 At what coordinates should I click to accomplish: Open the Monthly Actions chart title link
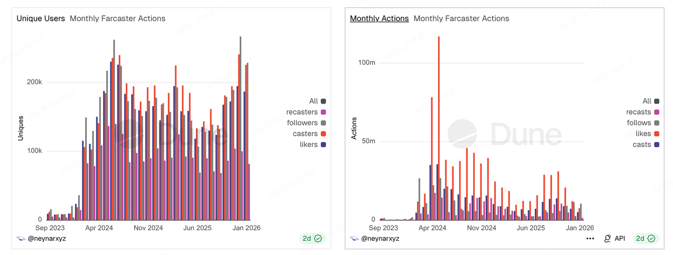[379, 18]
